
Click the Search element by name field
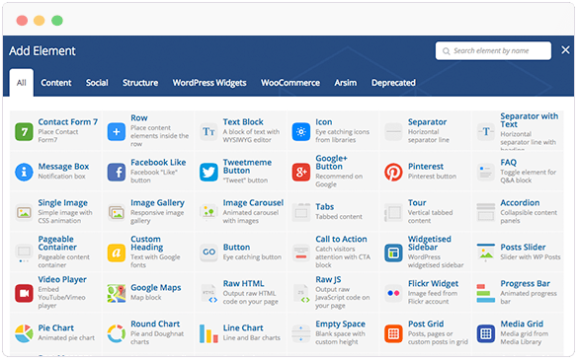coord(493,50)
